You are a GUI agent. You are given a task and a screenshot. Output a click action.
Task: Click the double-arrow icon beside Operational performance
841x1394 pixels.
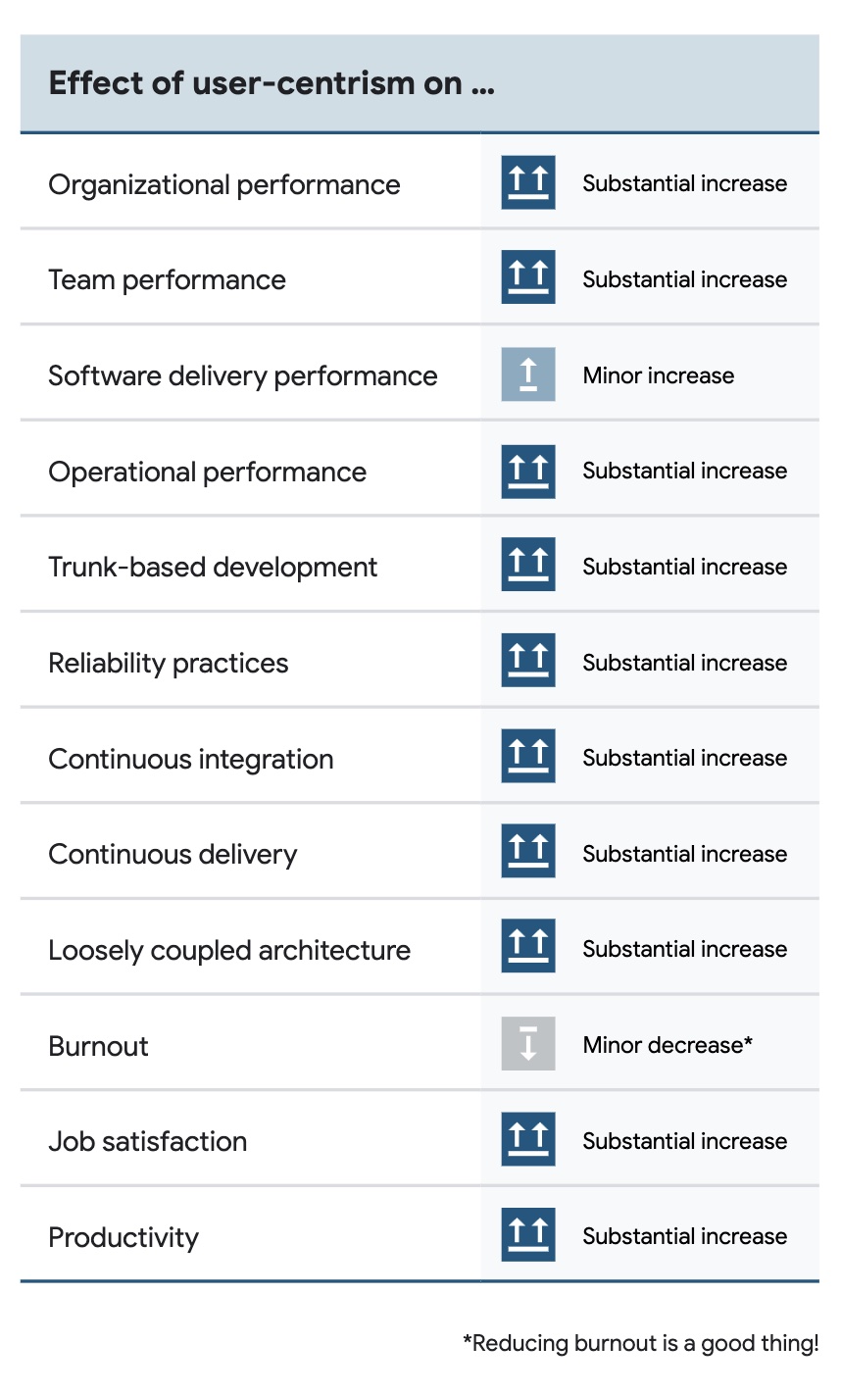(x=528, y=470)
